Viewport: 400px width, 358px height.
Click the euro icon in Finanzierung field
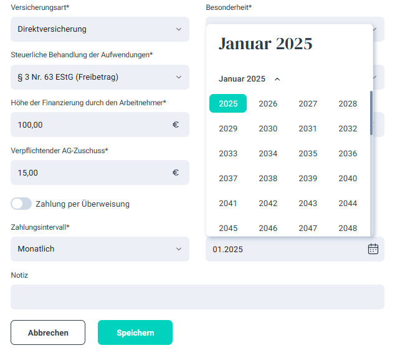[x=176, y=125]
